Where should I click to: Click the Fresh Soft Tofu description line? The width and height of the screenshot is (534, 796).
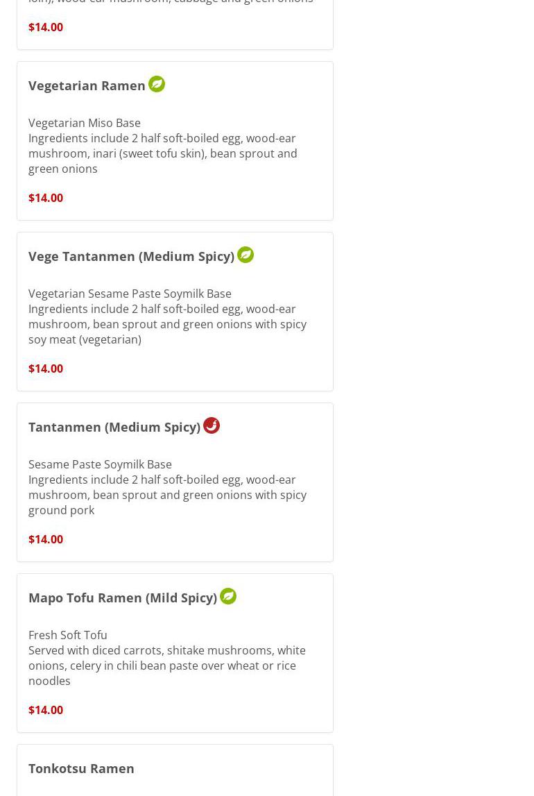(x=67, y=635)
